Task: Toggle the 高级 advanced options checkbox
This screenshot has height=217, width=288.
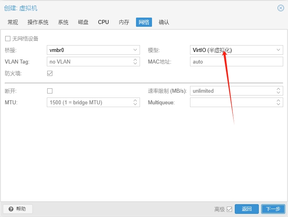Action: [x=229, y=209]
